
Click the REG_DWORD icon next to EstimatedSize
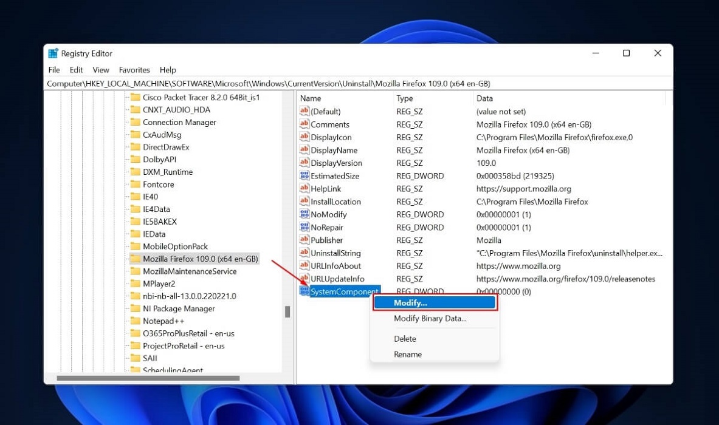click(304, 176)
